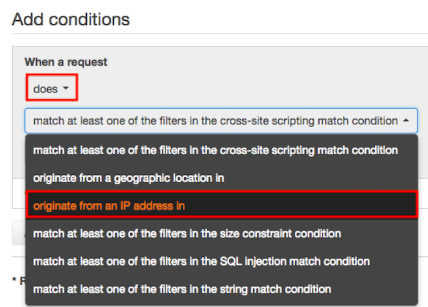
Task: Click the selected value text in combo box
Action: (215, 121)
